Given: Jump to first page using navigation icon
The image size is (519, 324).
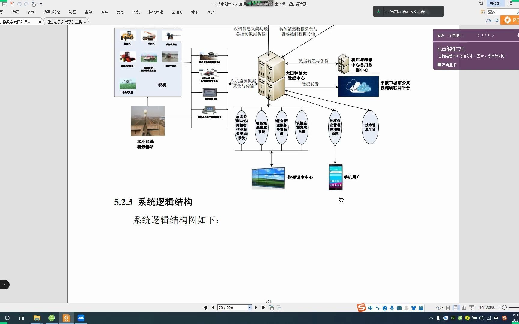Looking at the screenshot, I should (205, 307).
